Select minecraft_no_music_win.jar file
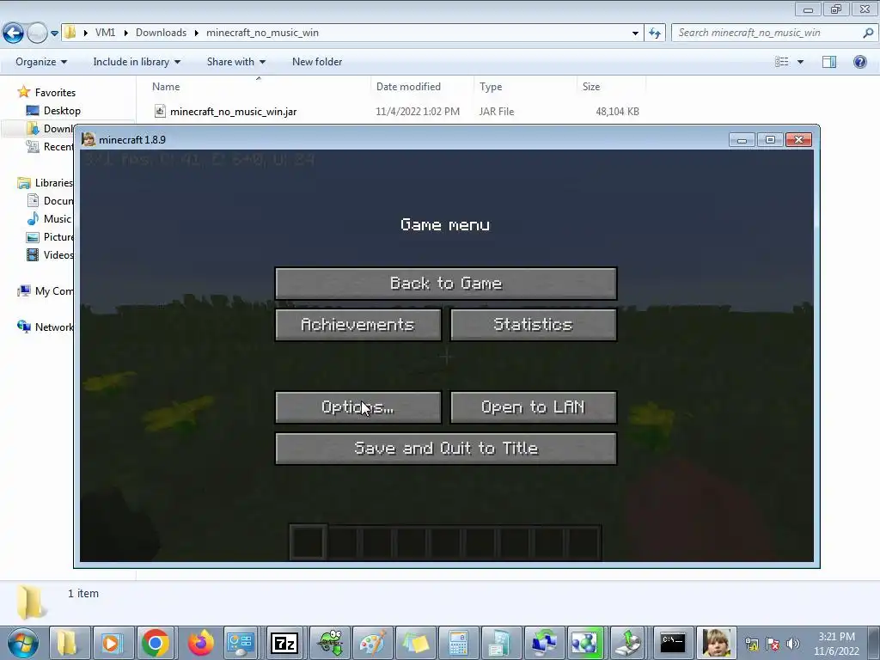Screen dimensions: 880x660 233,112
